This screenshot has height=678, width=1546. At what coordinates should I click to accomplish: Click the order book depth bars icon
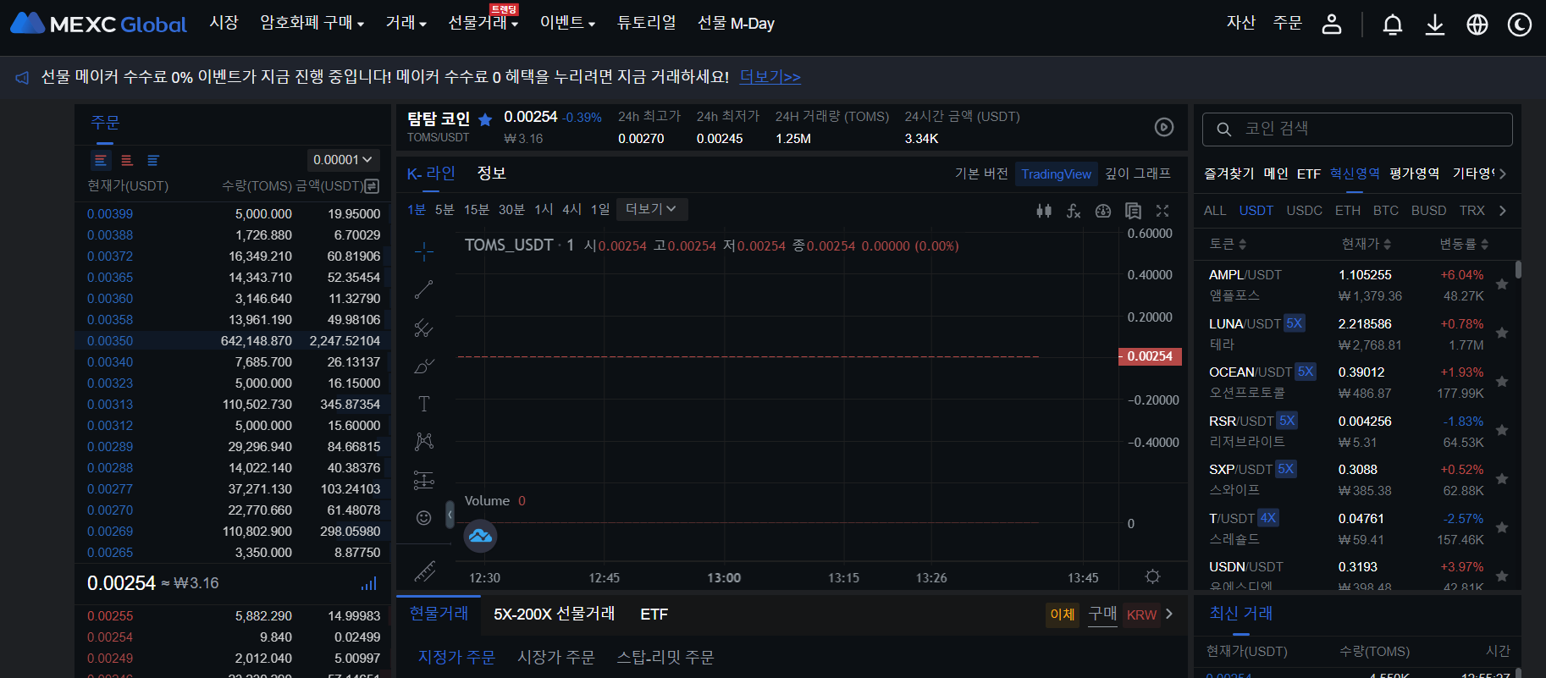[x=368, y=583]
